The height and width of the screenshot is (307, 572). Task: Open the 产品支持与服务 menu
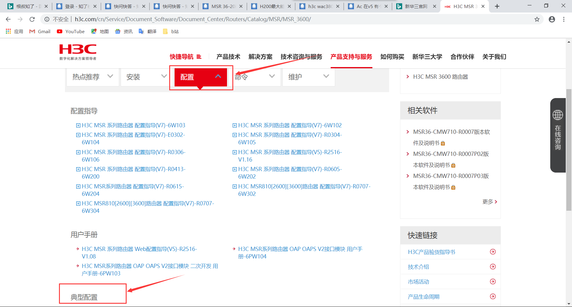(351, 57)
